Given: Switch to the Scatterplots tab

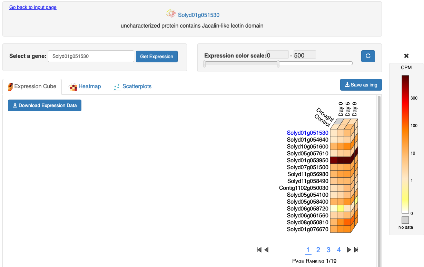Looking at the screenshot, I should [132, 86].
